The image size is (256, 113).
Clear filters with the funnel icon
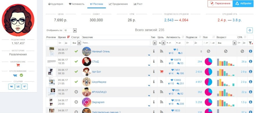[x=250, y=43]
